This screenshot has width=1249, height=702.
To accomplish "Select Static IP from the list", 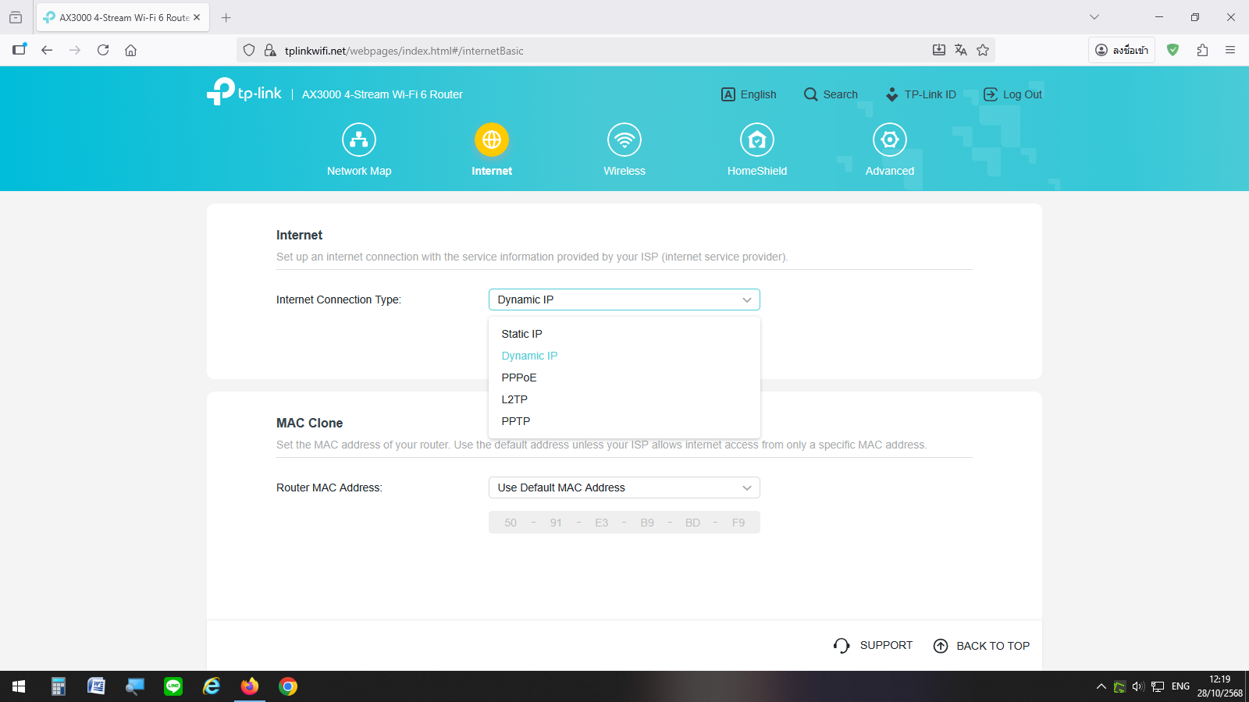I will [x=521, y=334].
